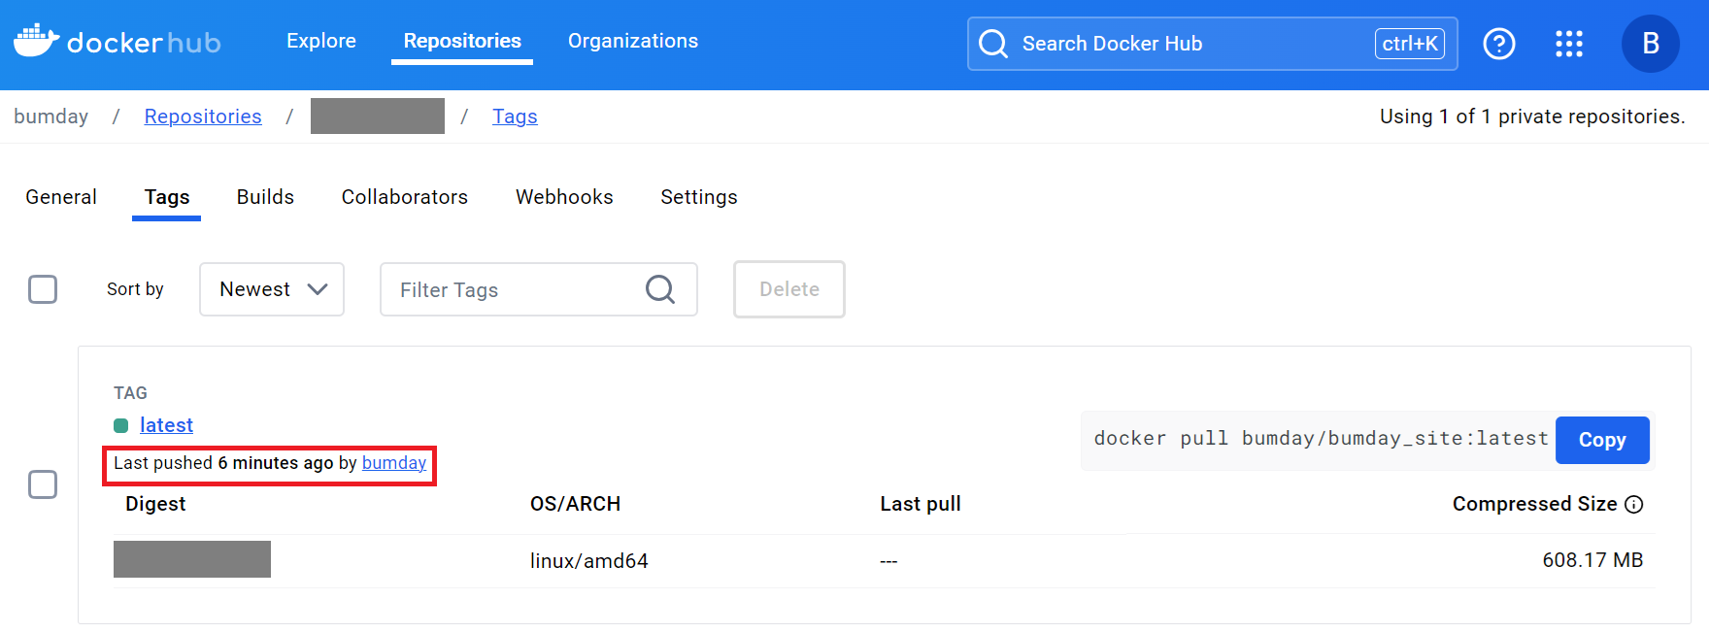Click the Digest column header
The image size is (1709, 633).
click(155, 504)
